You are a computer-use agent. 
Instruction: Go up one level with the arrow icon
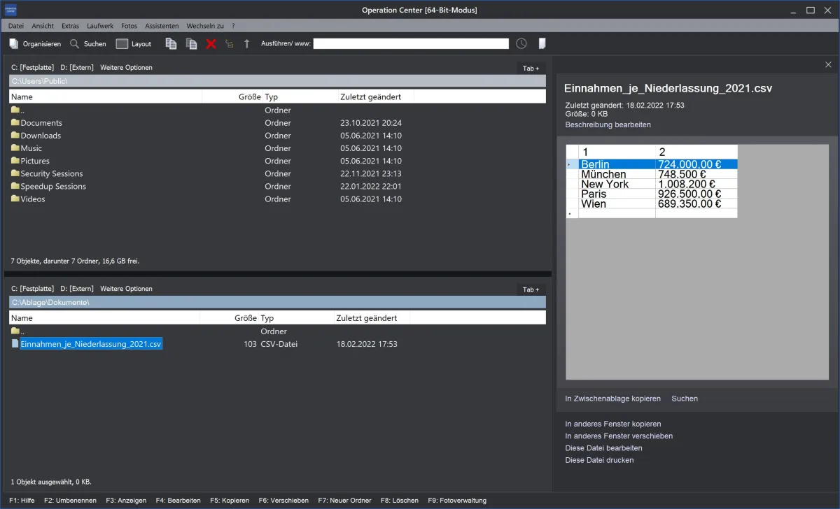click(246, 43)
